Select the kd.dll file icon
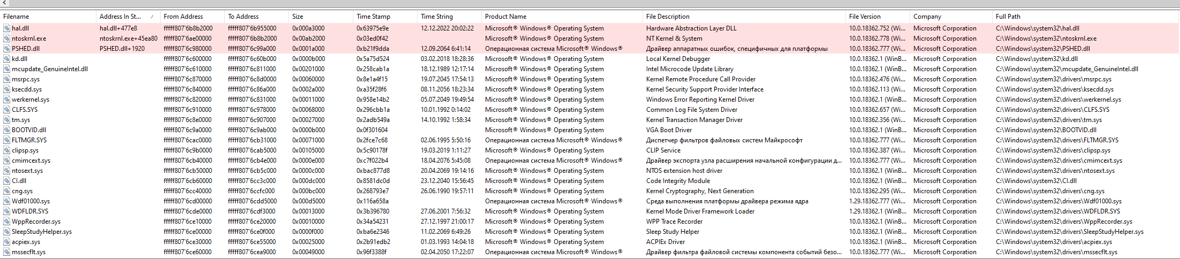This screenshot has height=259, width=1180. point(6,59)
